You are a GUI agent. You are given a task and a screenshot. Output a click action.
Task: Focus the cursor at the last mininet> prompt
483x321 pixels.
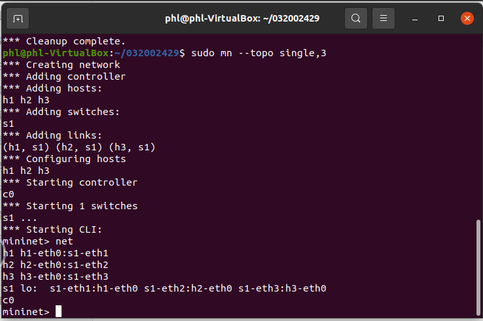coord(59,312)
